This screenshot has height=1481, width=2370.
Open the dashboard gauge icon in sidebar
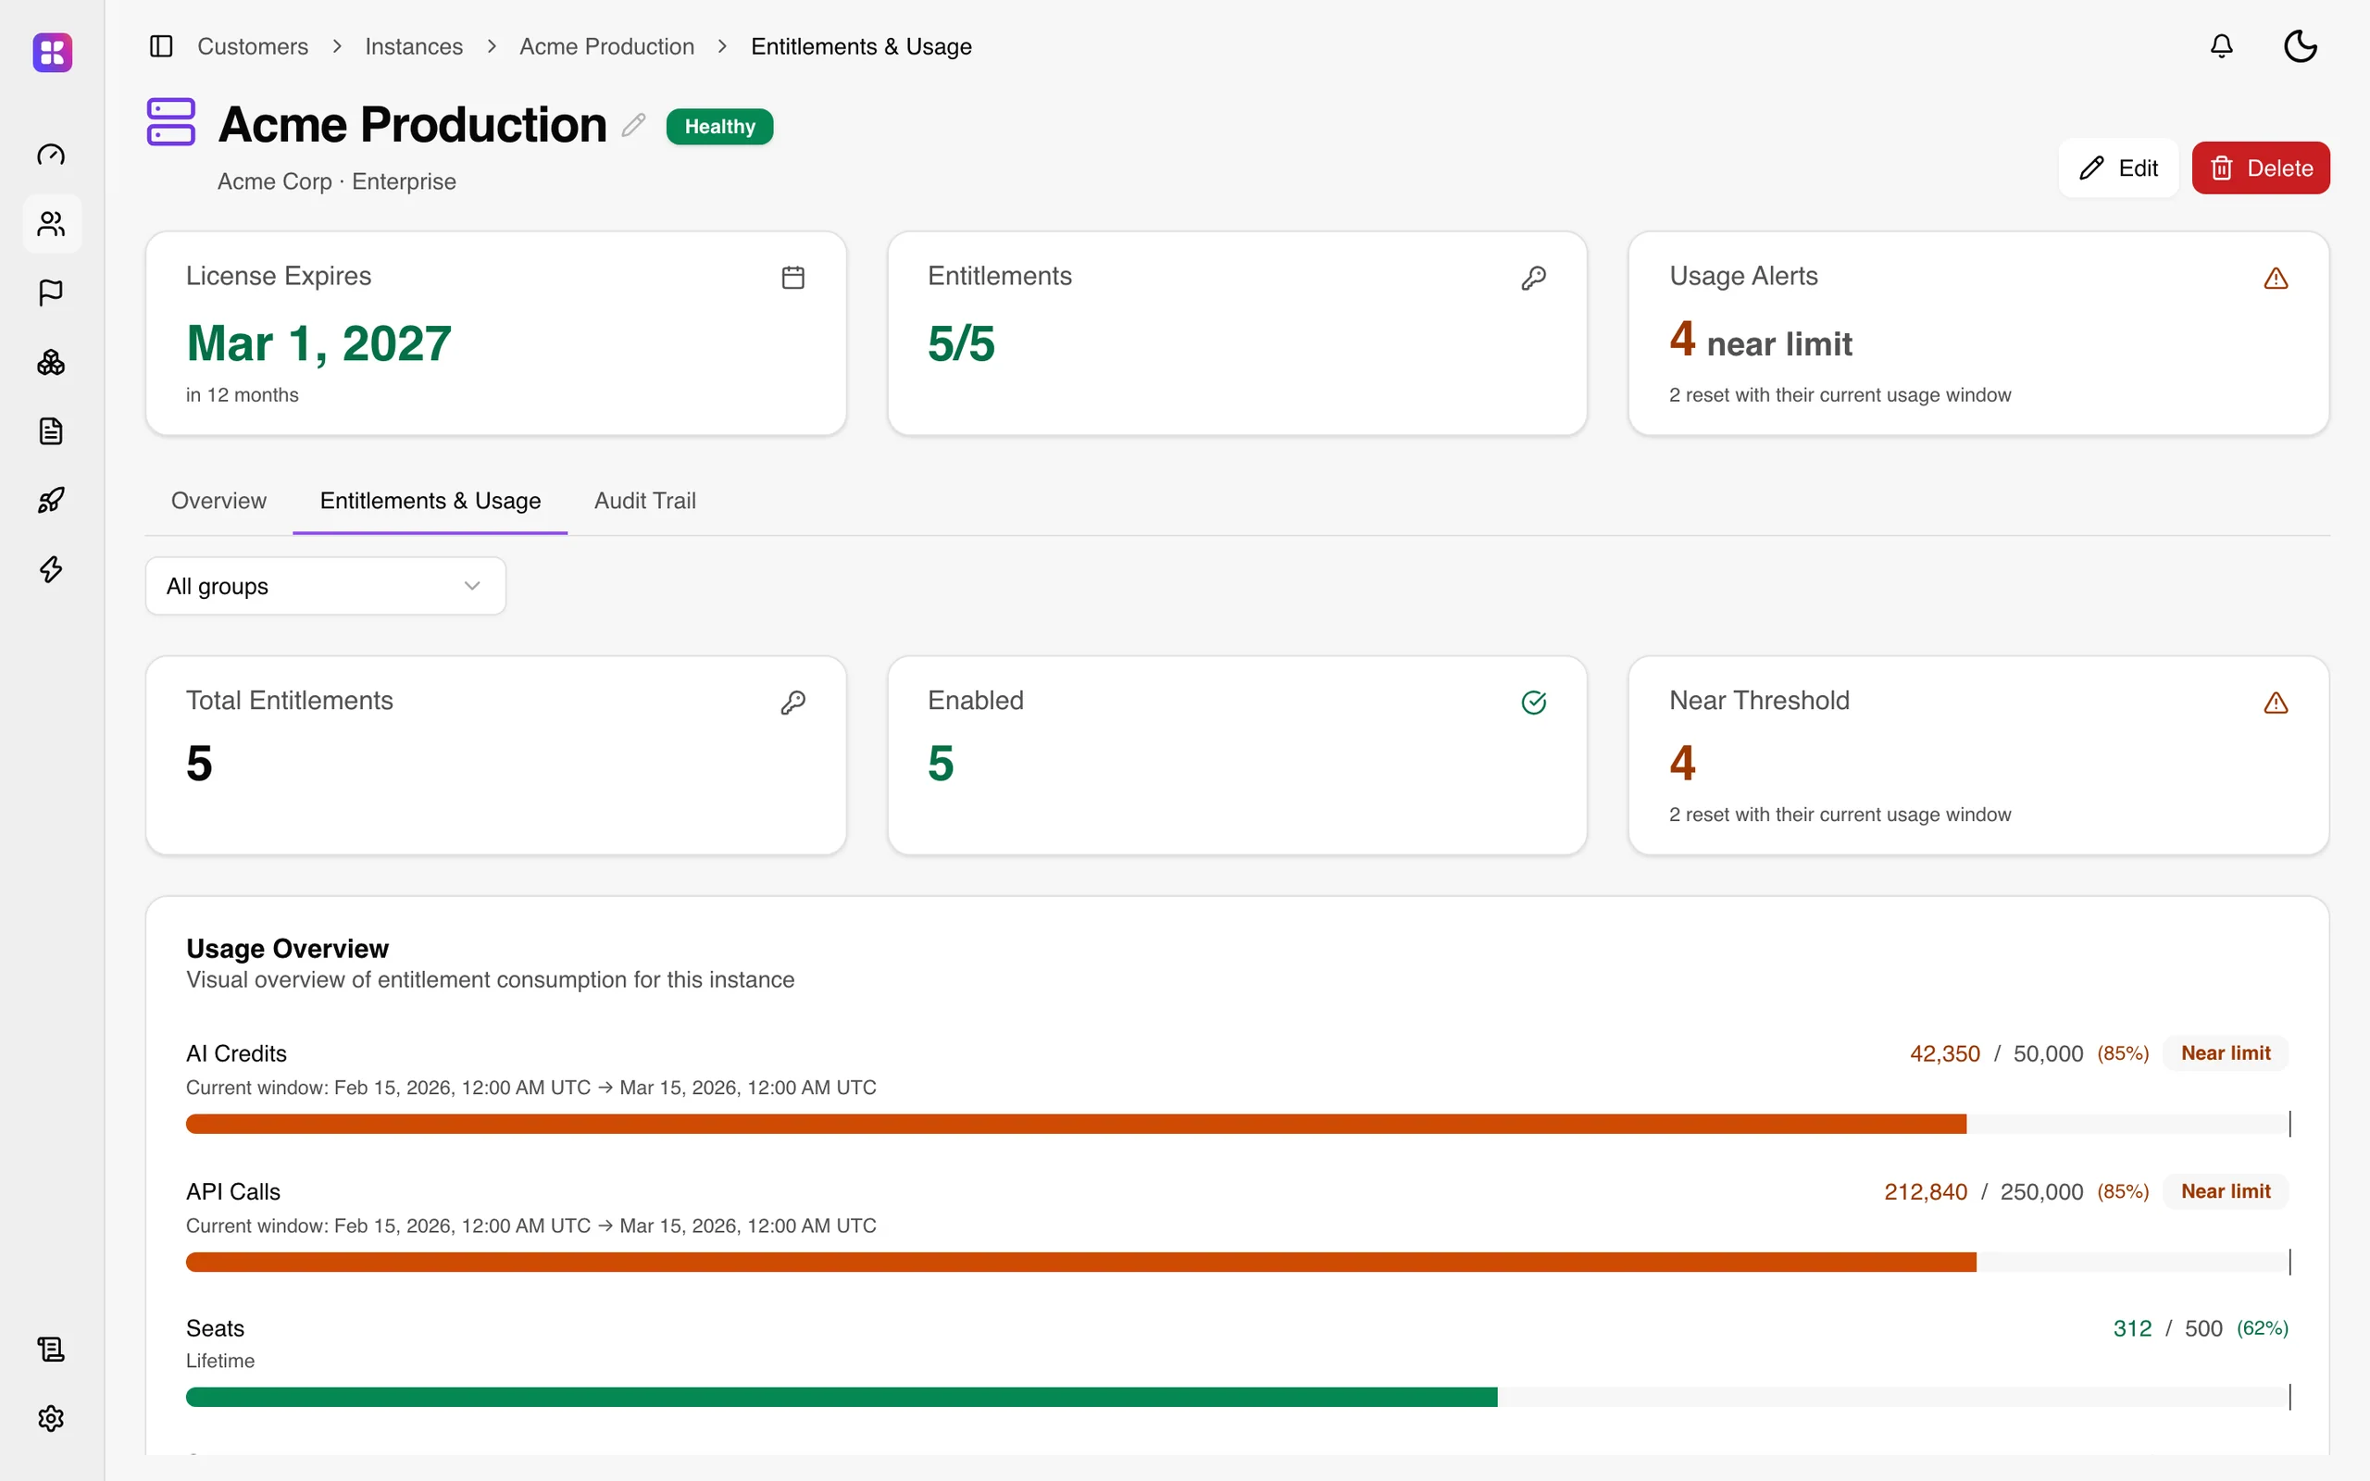tap(51, 155)
